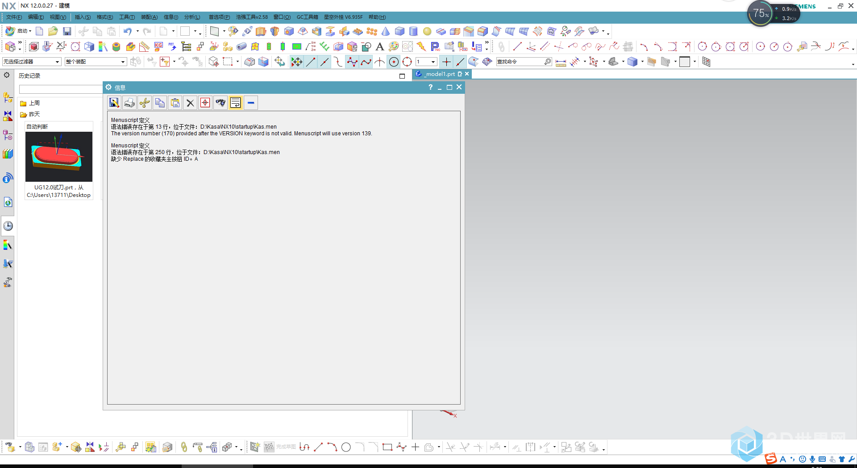Open the Web Browser sidebar icon

[8, 202]
